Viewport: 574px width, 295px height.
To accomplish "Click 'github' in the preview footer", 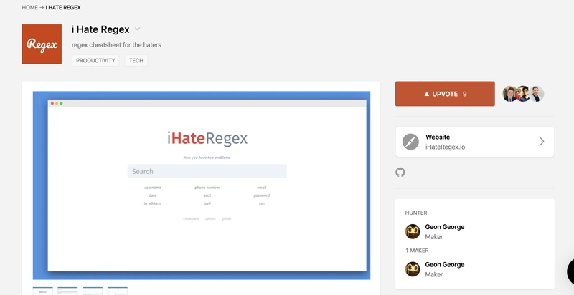I will pyautogui.click(x=226, y=218).
